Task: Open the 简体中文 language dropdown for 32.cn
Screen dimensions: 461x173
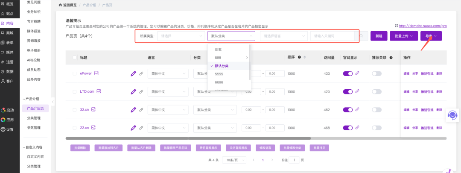Action: click(168, 110)
